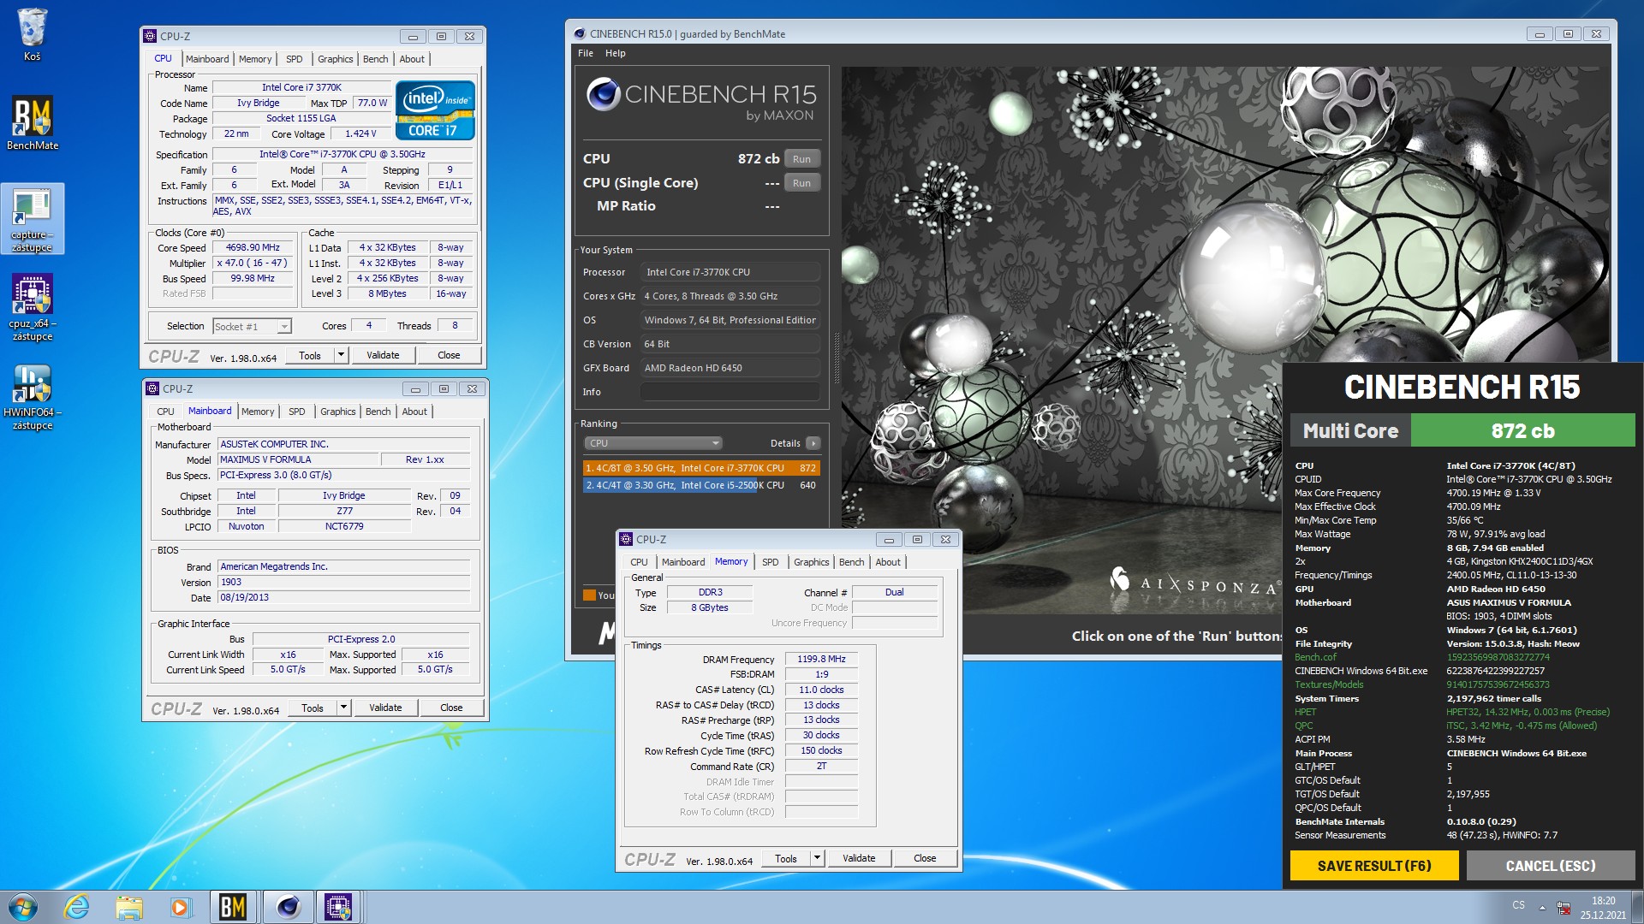Image resolution: width=1644 pixels, height=924 pixels.
Task: Click the clock showing 18:20 in tray
Action: (x=1603, y=901)
